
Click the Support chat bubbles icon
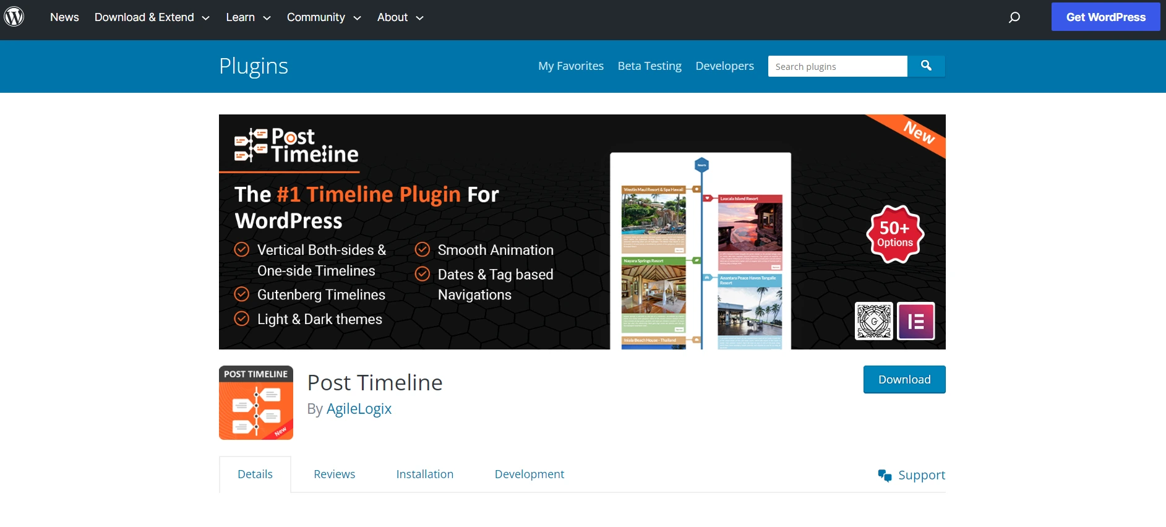click(x=885, y=475)
